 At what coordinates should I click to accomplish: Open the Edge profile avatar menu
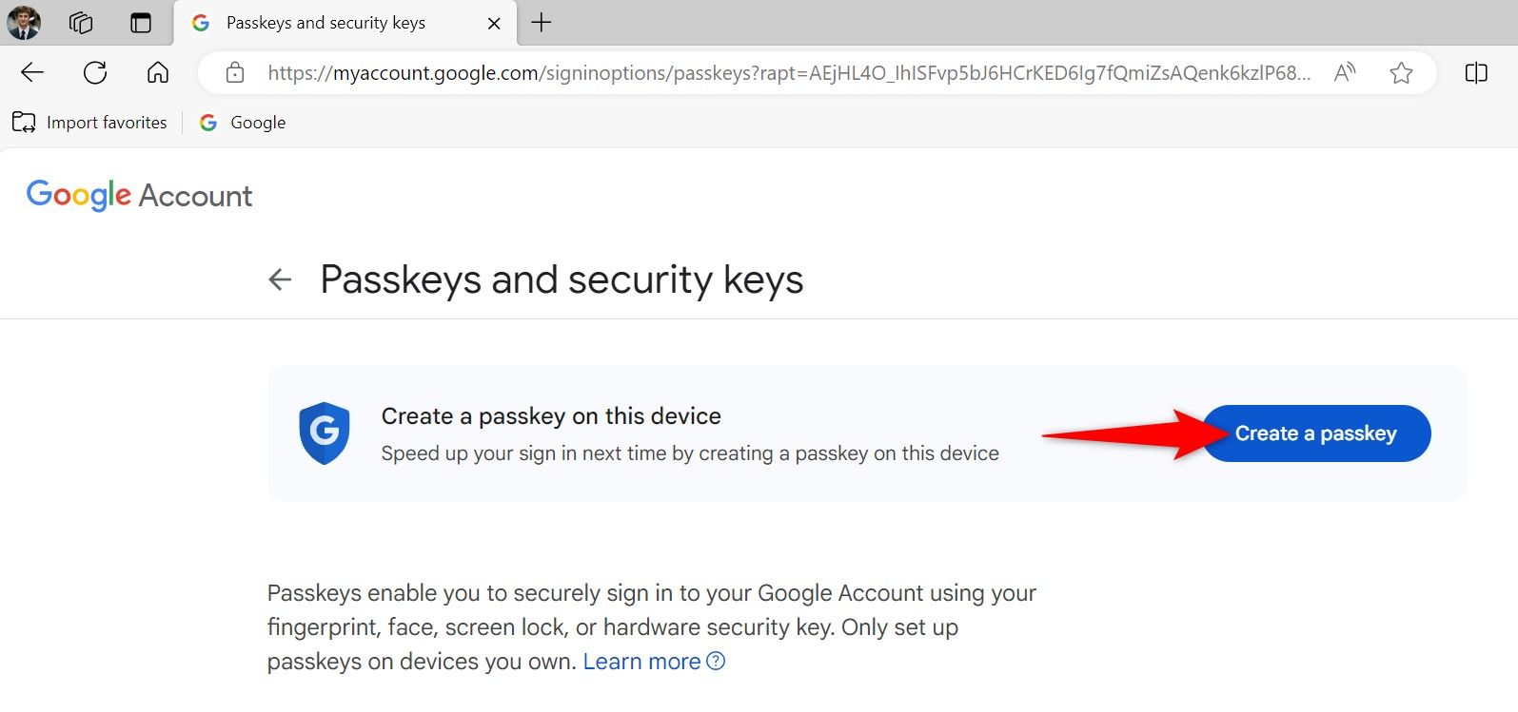click(x=24, y=21)
